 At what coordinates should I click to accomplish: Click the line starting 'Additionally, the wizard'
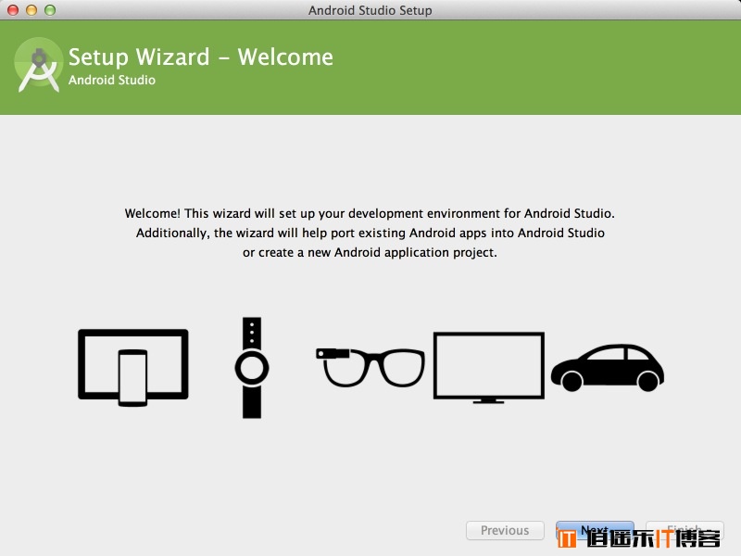[370, 234]
